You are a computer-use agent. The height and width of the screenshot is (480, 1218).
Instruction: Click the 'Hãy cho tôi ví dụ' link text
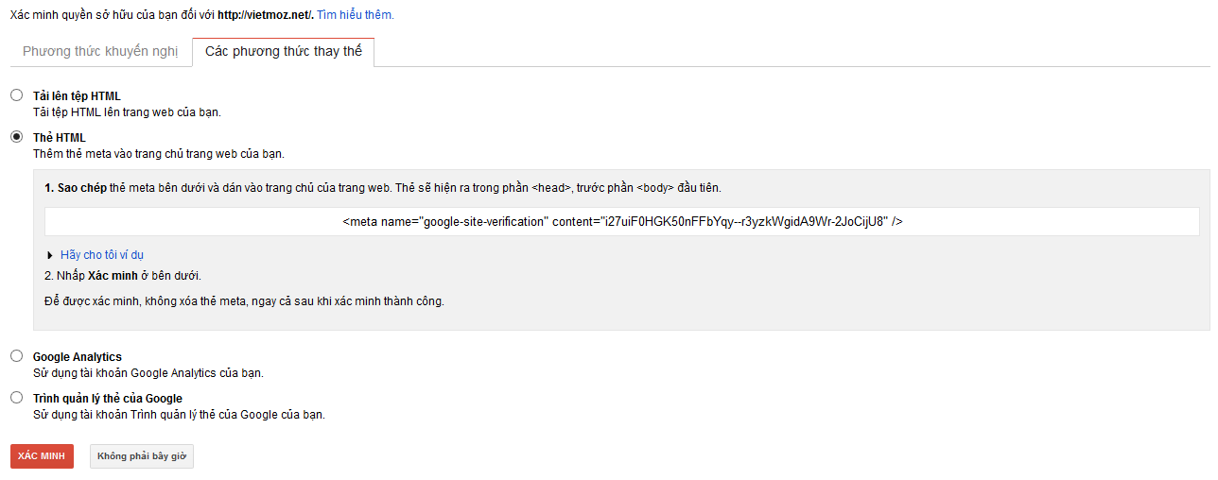click(x=102, y=255)
